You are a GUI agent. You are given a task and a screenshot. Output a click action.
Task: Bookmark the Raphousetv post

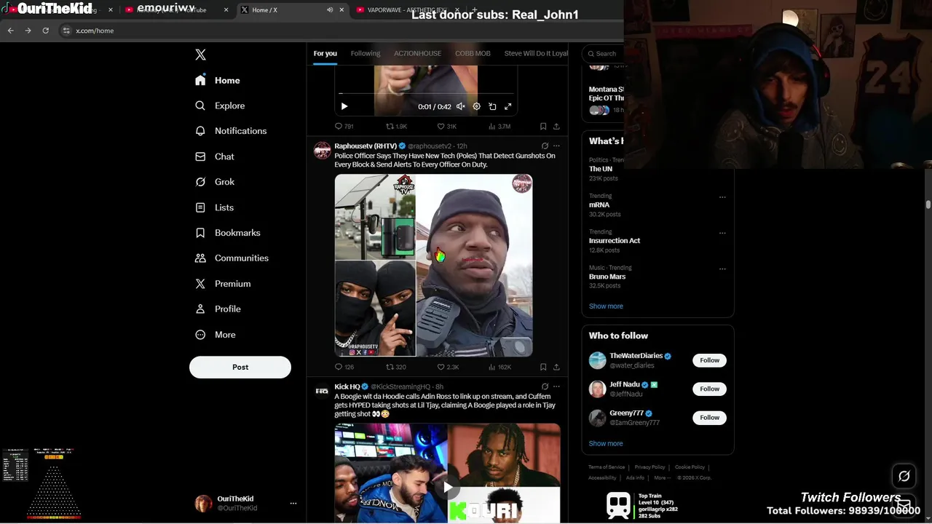click(x=543, y=368)
